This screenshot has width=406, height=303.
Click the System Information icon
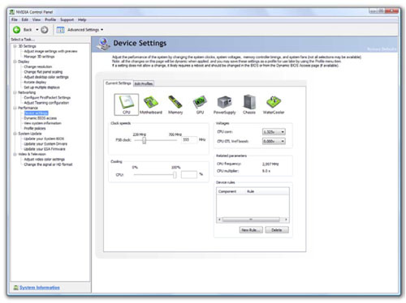(15, 288)
